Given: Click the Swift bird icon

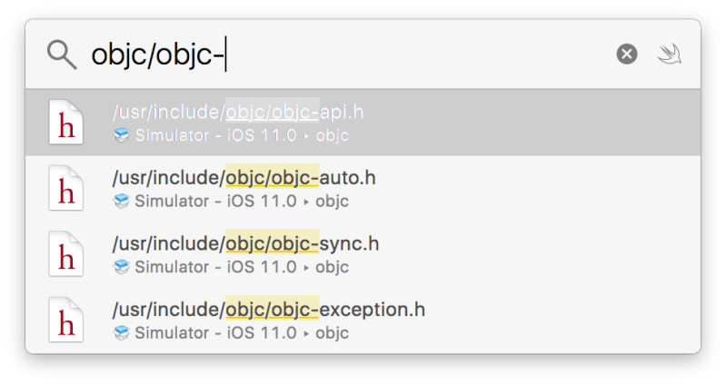Looking at the screenshot, I should (669, 54).
